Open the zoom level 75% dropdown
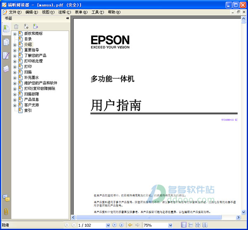The width and height of the screenshot is (248, 230). point(170,225)
